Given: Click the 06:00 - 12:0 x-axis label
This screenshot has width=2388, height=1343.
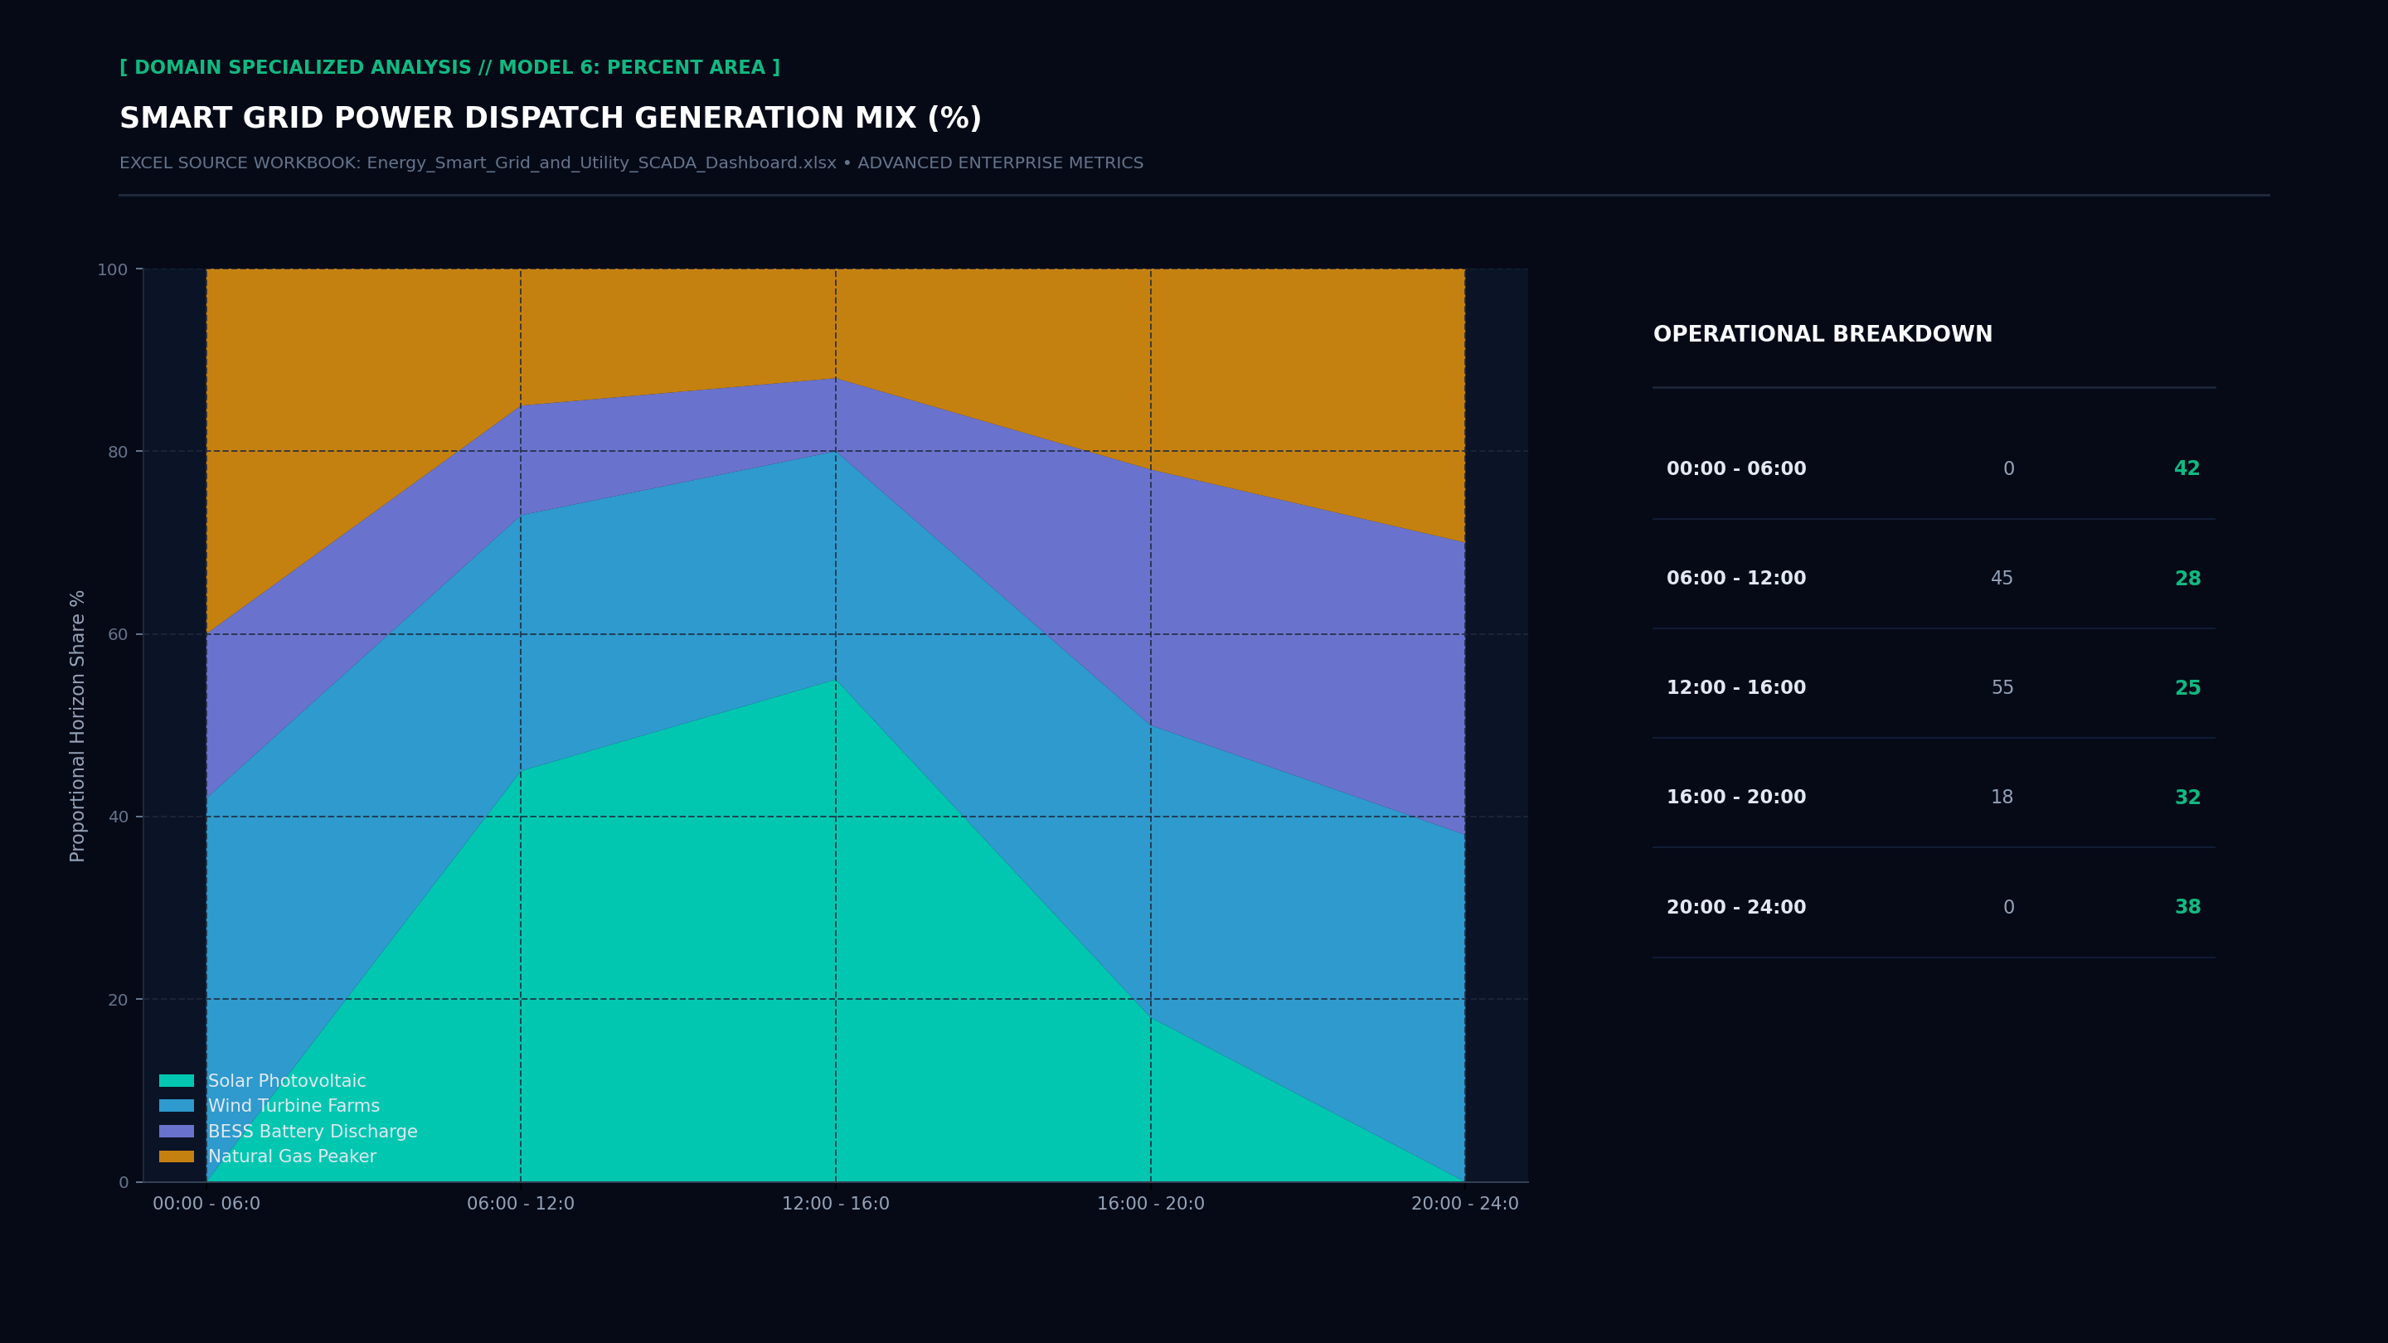Looking at the screenshot, I should pos(520,1204).
